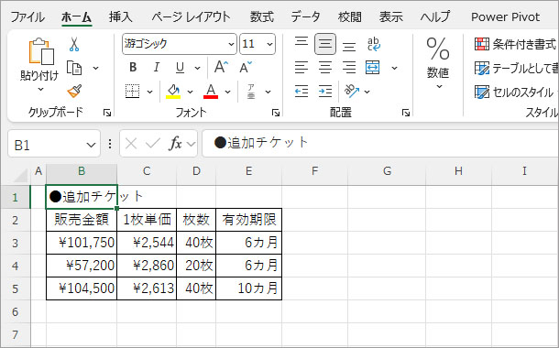559x348 pixels.
Task: Increase indent
Action: click(325, 92)
